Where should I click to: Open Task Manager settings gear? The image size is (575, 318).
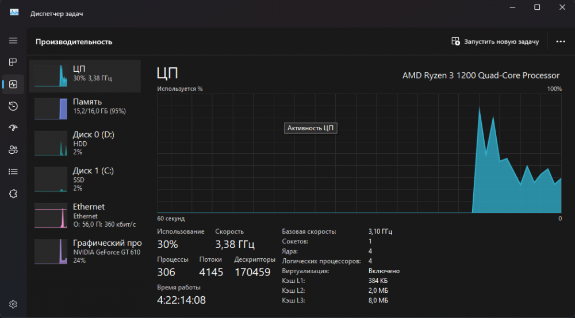(x=13, y=304)
